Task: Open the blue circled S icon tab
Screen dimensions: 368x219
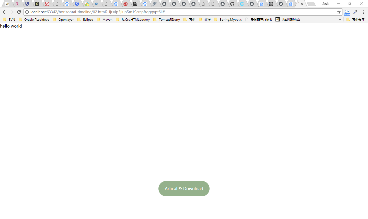Action: pos(77,4)
